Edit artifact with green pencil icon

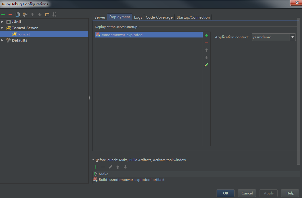click(x=207, y=65)
